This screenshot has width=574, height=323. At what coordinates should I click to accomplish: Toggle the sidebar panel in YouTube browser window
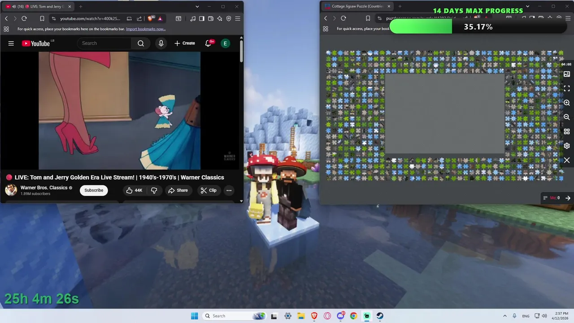tap(202, 18)
